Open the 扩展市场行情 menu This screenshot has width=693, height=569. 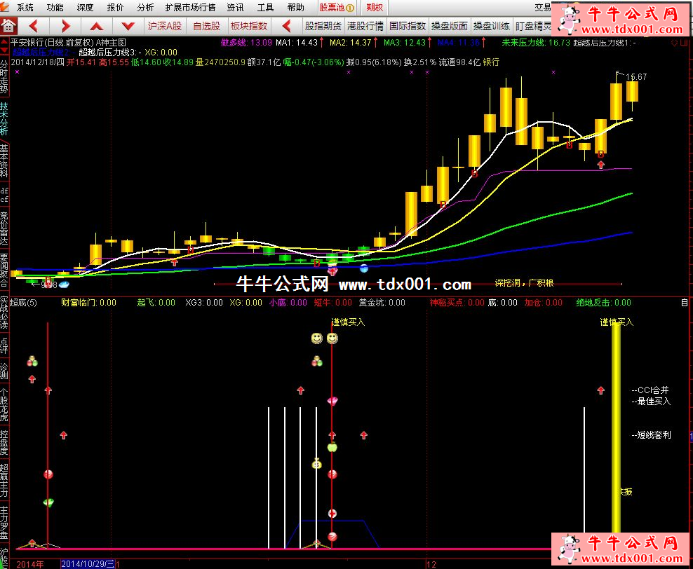click(191, 8)
